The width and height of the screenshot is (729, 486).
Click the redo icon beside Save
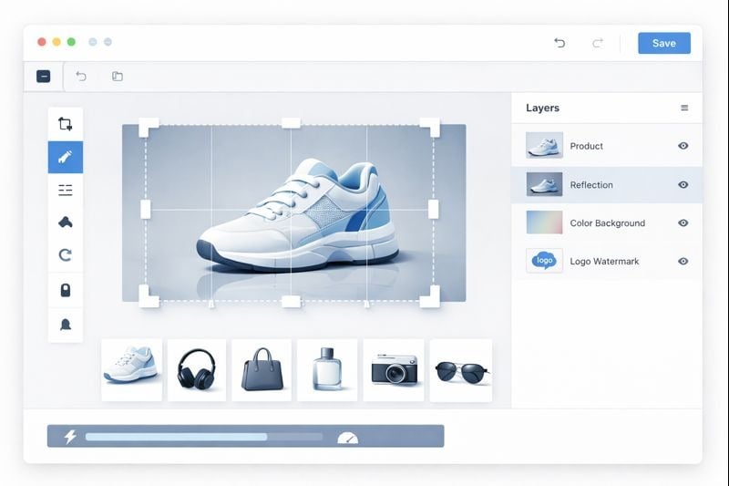tap(598, 43)
